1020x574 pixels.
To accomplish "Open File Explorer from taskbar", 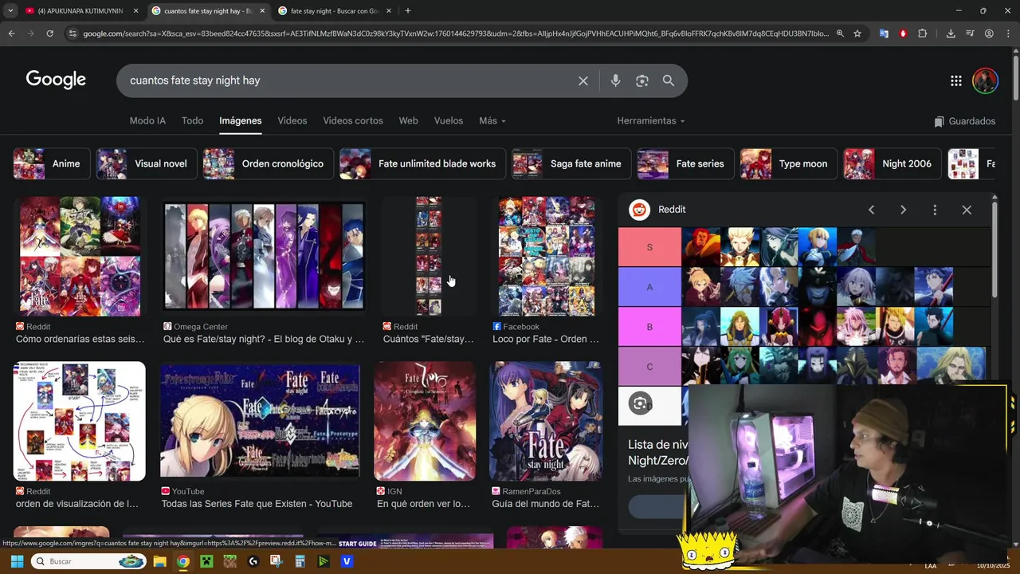I will coord(159,561).
